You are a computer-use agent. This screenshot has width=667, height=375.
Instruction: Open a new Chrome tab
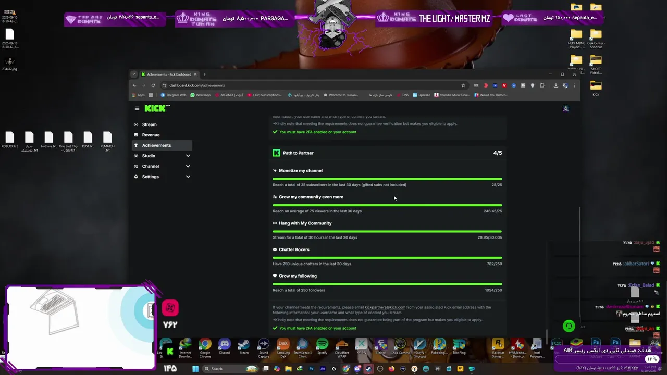(205, 74)
